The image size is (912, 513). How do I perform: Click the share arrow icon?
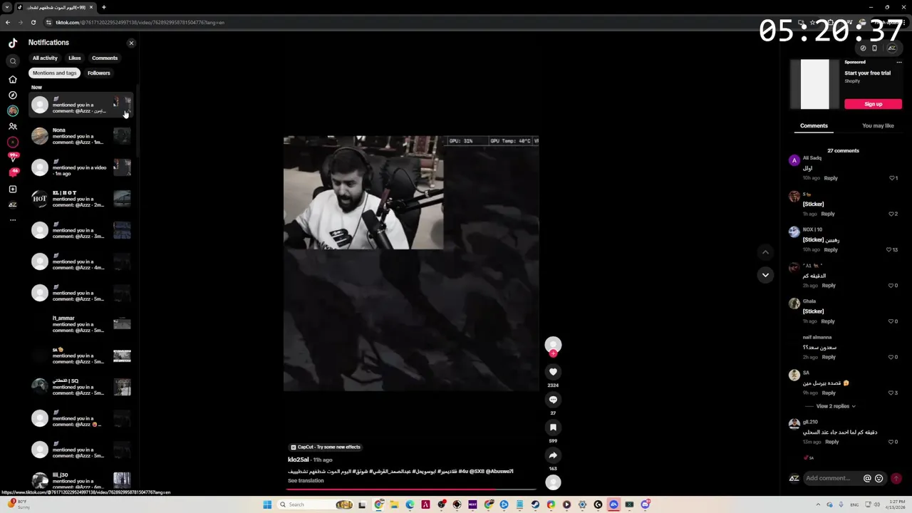click(553, 455)
